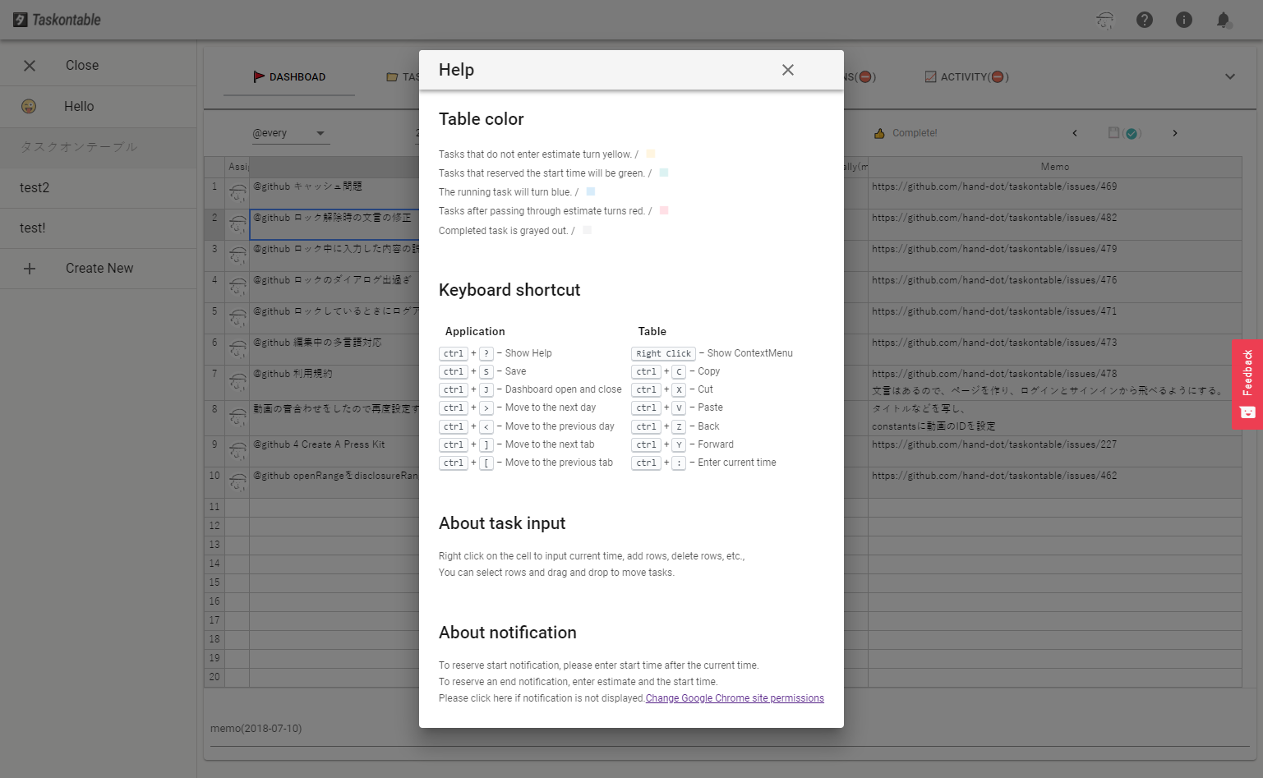Click assignee avatar in row 5
The width and height of the screenshot is (1263, 778).
coord(237,318)
